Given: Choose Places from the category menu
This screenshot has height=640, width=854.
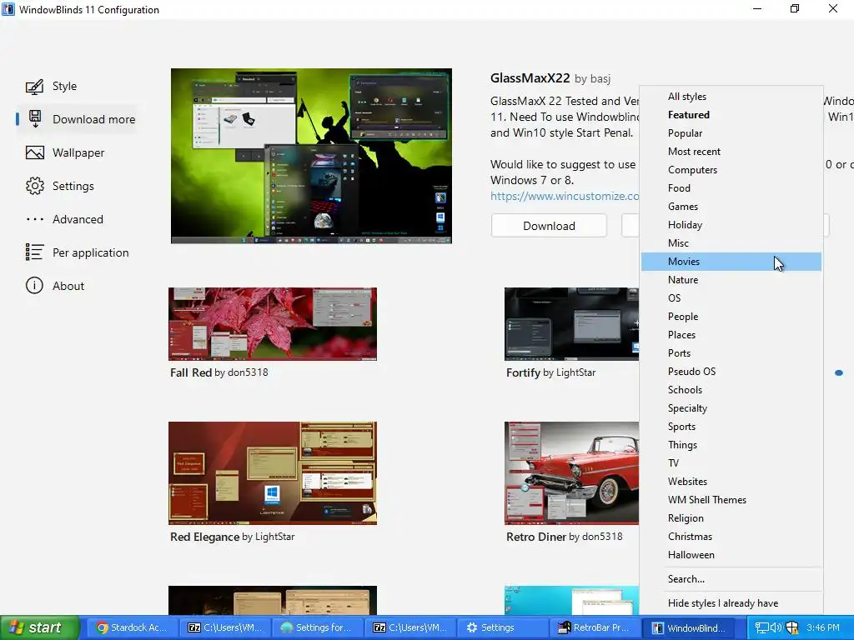Looking at the screenshot, I should pyautogui.click(x=731, y=335).
